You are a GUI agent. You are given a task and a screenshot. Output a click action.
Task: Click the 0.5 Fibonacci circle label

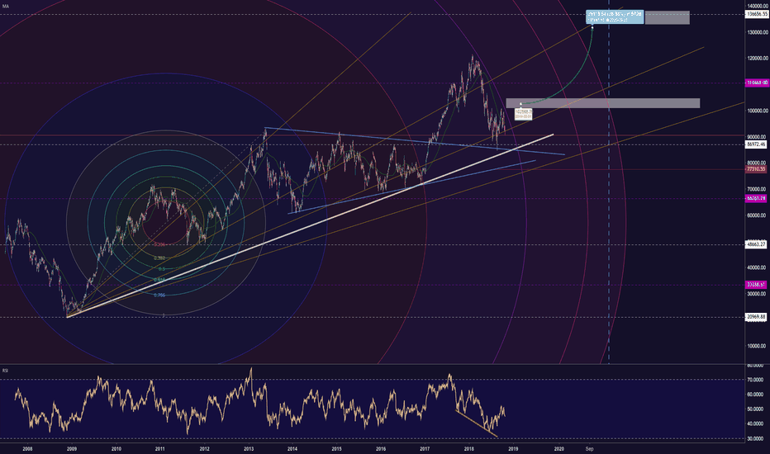coord(162,269)
